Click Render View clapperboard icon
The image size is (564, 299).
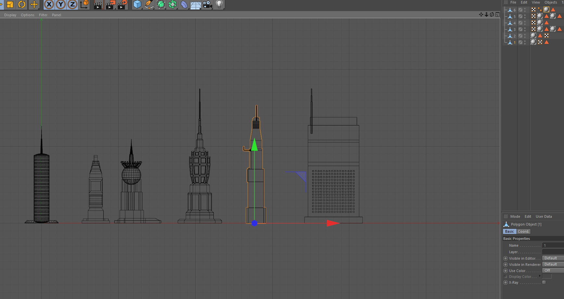coord(98,5)
